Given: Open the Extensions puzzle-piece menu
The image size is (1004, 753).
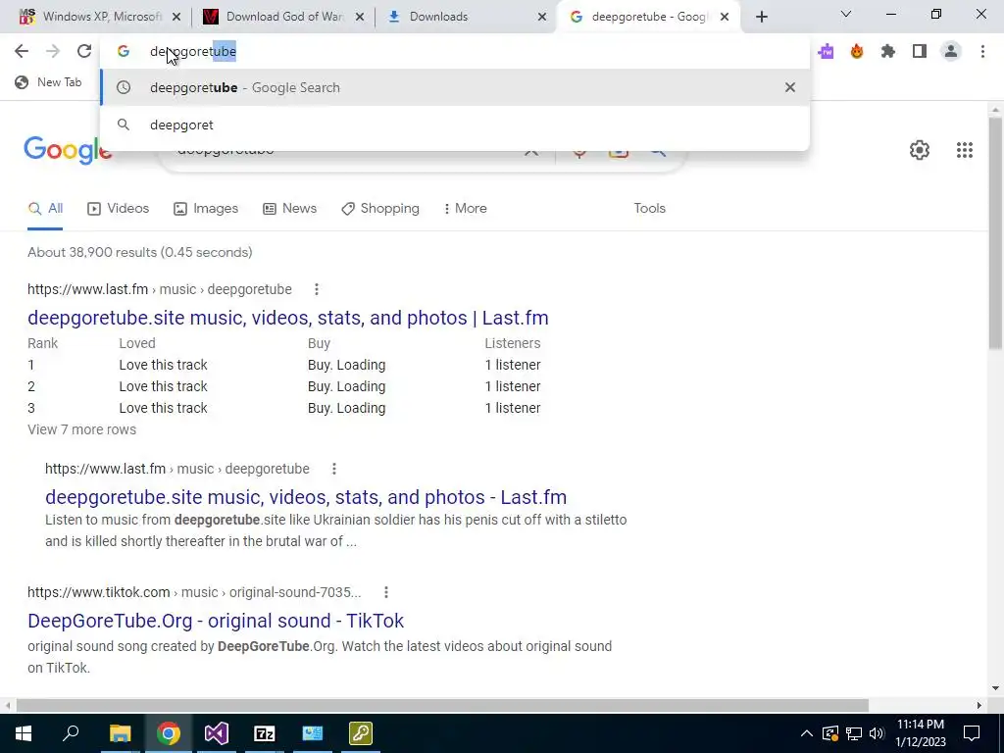Looking at the screenshot, I should pos(888,51).
